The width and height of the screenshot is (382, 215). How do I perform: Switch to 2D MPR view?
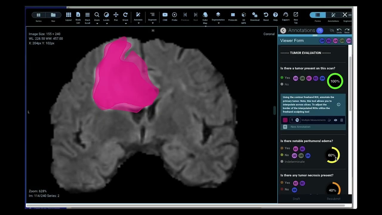click(x=244, y=14)
